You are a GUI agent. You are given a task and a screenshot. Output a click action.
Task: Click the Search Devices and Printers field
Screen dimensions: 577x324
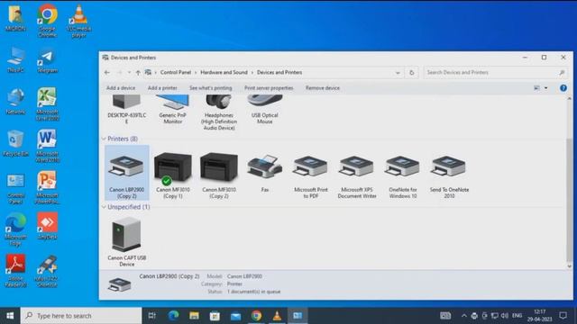(495, 73)
